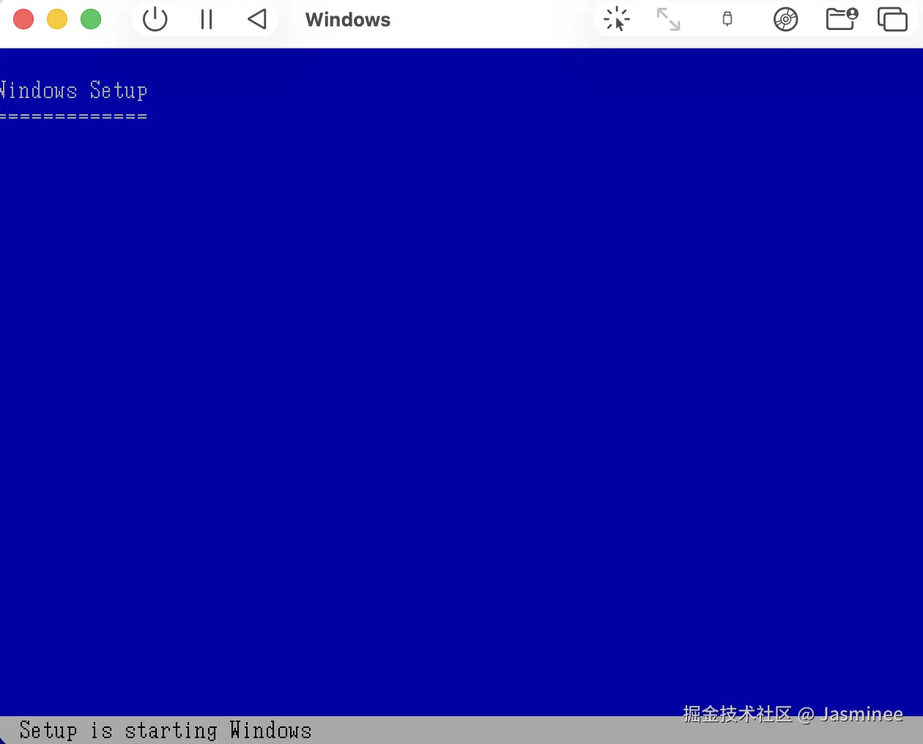Pause the Windows virtual machine
The image size is (923, 744).
[207, 19]
